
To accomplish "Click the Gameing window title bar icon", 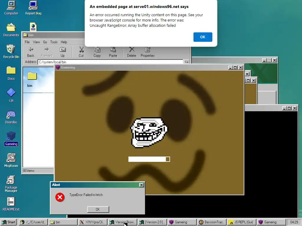I will pyautogui.click(x=58, y=67).
